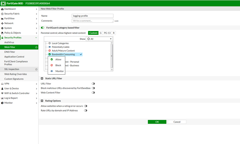Open the Show All dropdown
Screen dimensions: 240x144
(x=99, y=39)
